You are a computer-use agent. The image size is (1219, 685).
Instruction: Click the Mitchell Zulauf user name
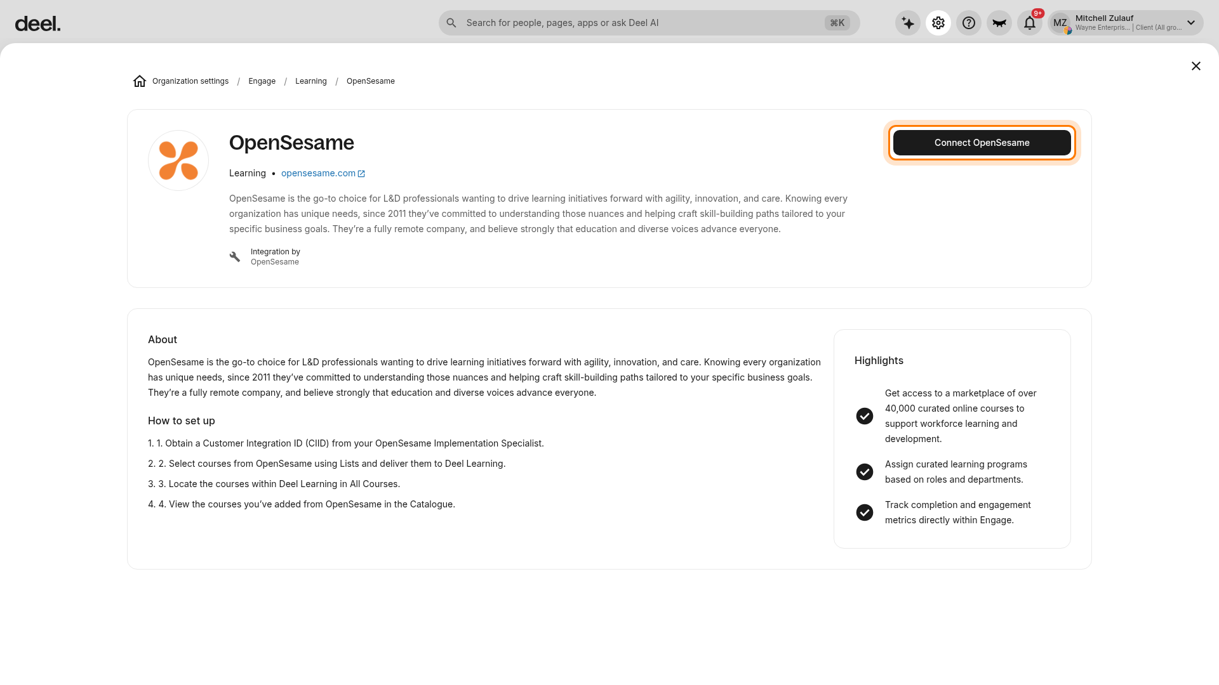coord(1104,18)
